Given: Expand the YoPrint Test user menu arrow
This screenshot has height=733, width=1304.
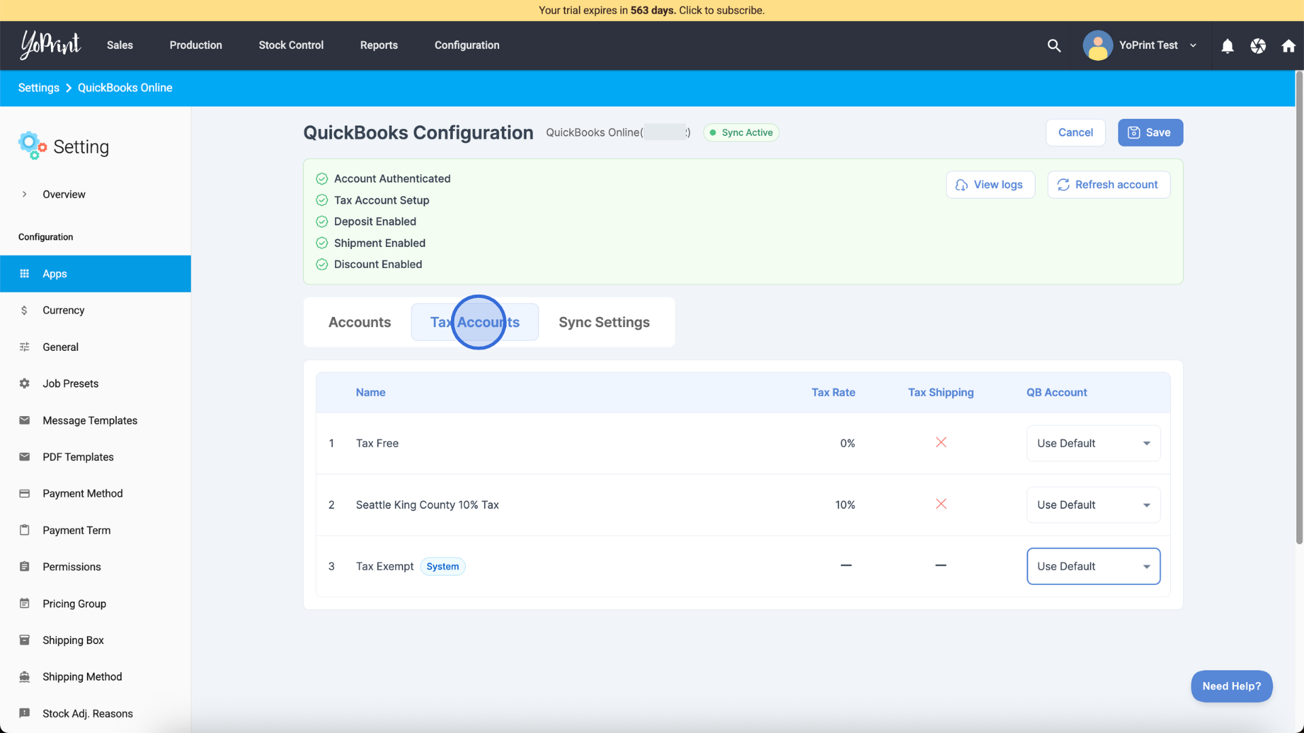Looking at the screenshot, I should coord(1193,45).
